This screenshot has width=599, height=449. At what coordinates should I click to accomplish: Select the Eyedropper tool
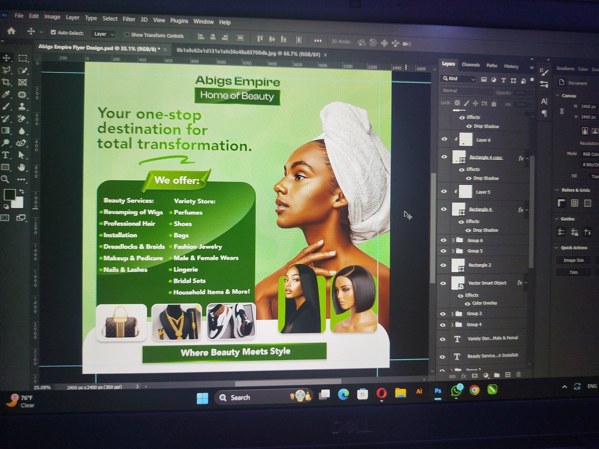(5, 94)
